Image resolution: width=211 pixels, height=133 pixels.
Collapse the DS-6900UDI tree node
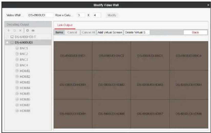tap(7, 42)
